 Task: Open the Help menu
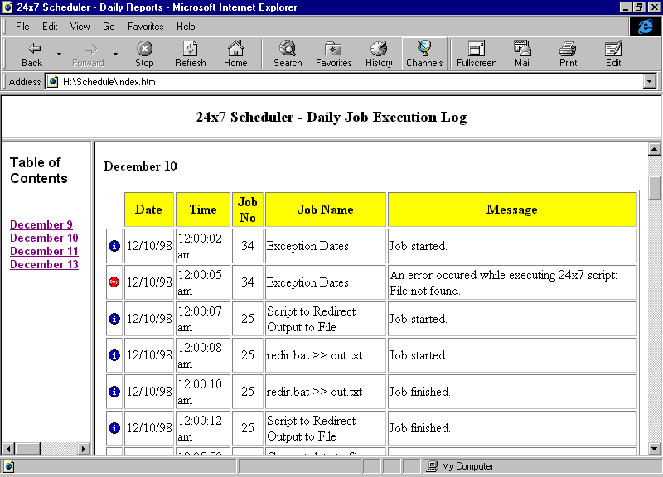(x=186, y=26)
